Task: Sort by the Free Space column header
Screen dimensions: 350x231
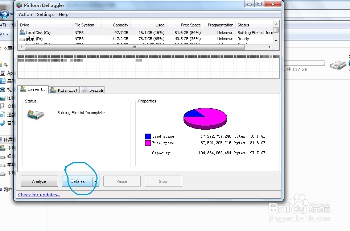Action: (185, 25)
